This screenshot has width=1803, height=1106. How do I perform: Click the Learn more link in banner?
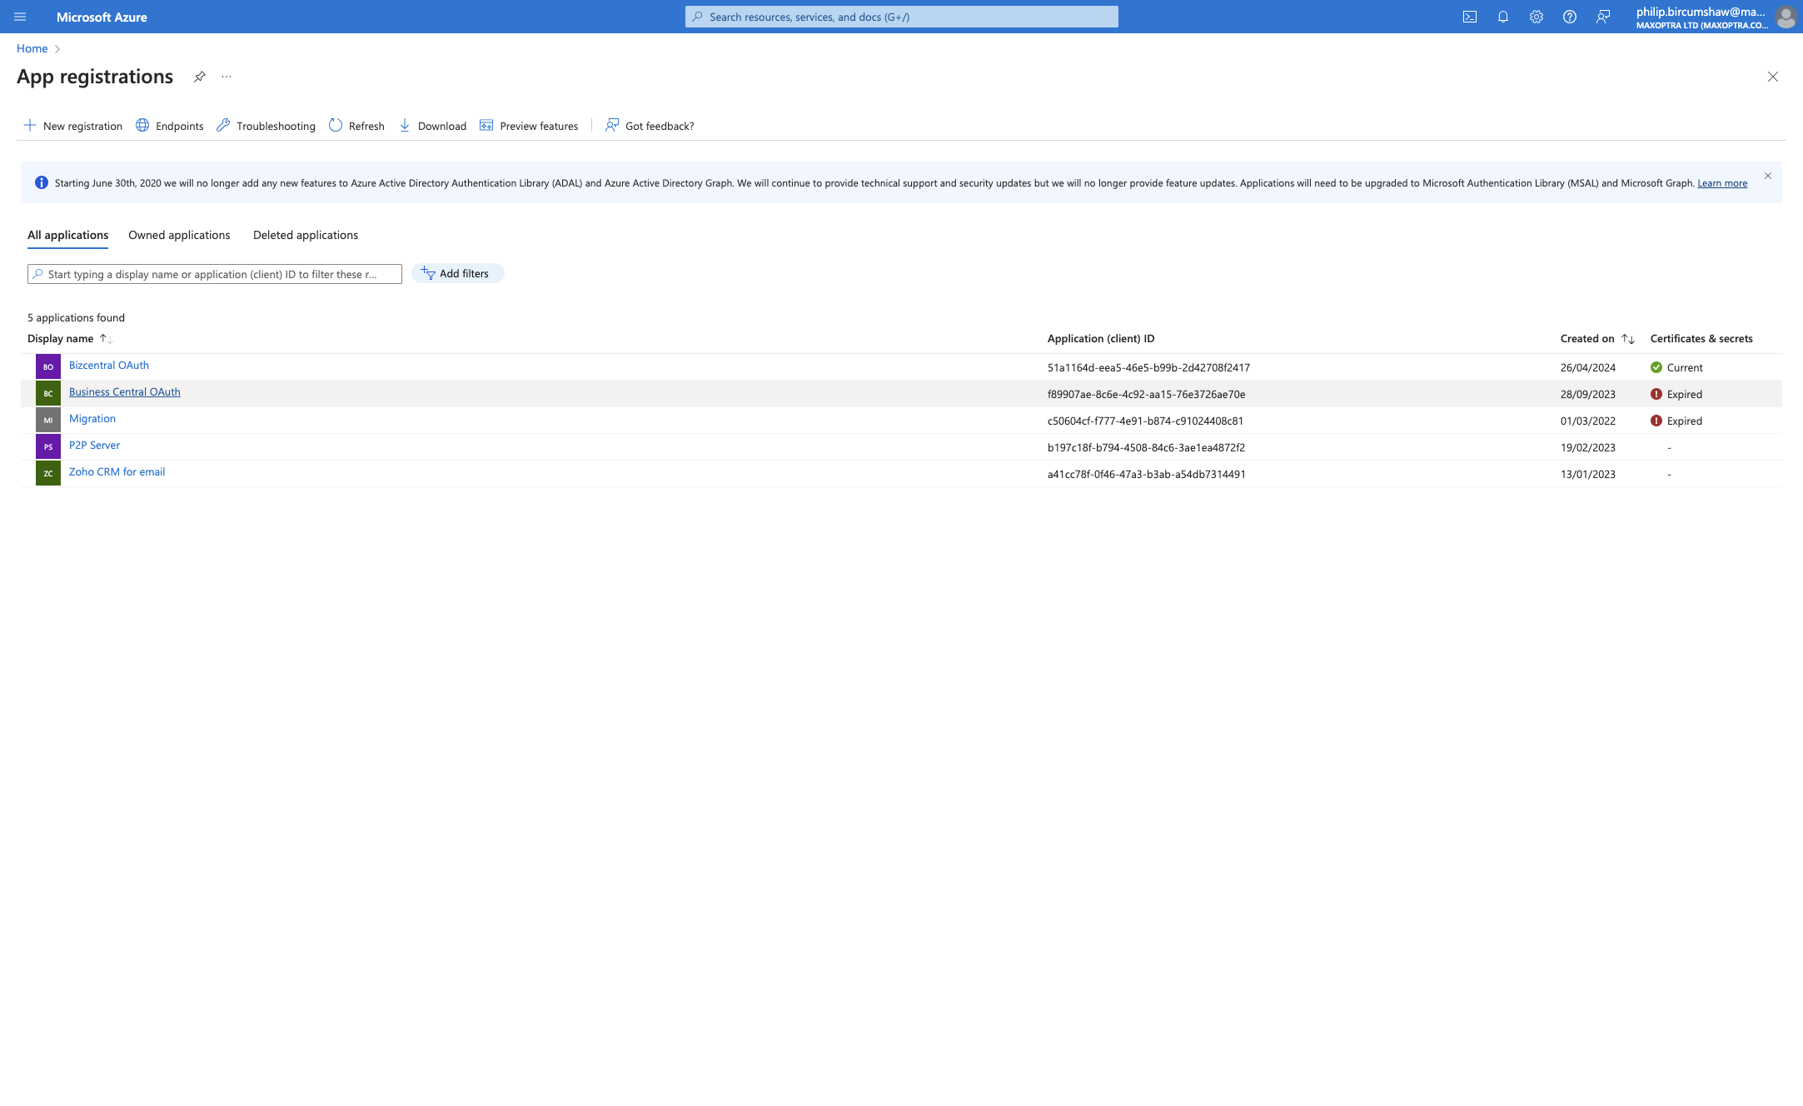click(x=1722, y=183)
